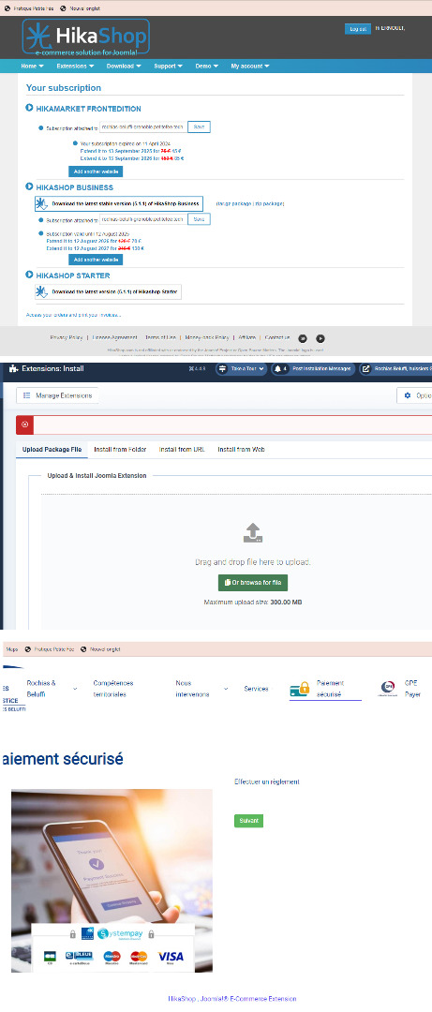Click the Extensions puzzle icon in Joomla header
This screenshot has height=1012, width=432.
click(x=13, y=368)
